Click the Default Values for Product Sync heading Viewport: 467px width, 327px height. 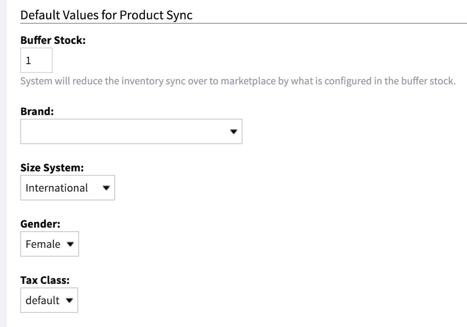click(107, 15)
